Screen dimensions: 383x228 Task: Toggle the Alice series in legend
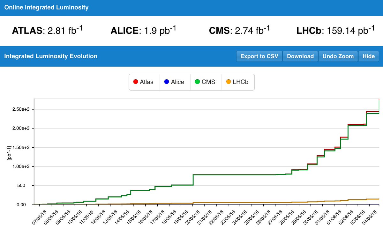175,82
